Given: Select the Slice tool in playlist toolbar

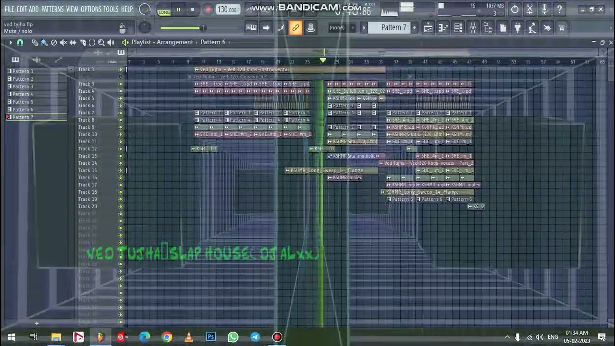Looking at the screenshot, I should 82,42.
